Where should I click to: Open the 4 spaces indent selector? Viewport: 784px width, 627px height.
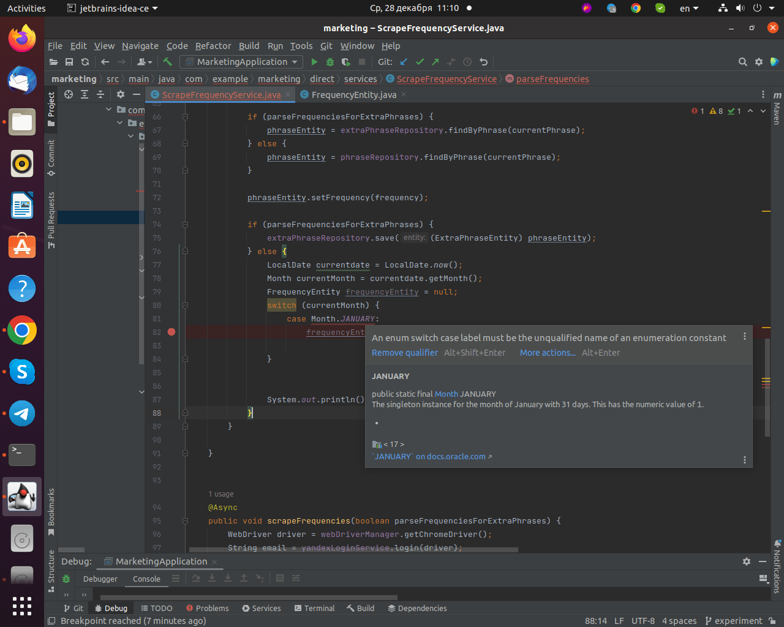[x=679, y=620]
